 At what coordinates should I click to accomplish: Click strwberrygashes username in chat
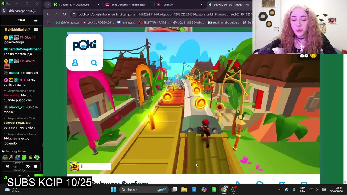18,123
